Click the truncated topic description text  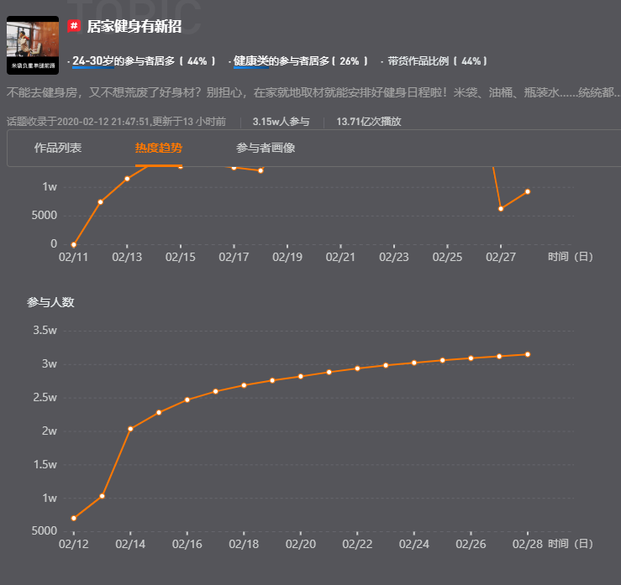(x=313, y=92)
